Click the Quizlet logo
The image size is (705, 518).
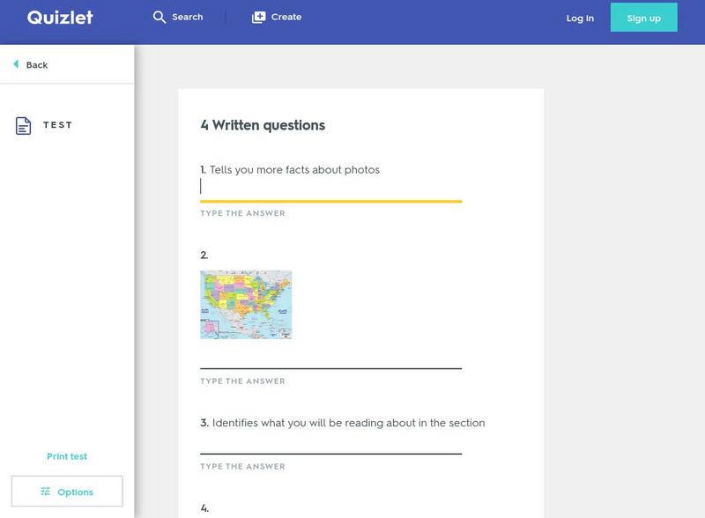[x=60, y=17]
